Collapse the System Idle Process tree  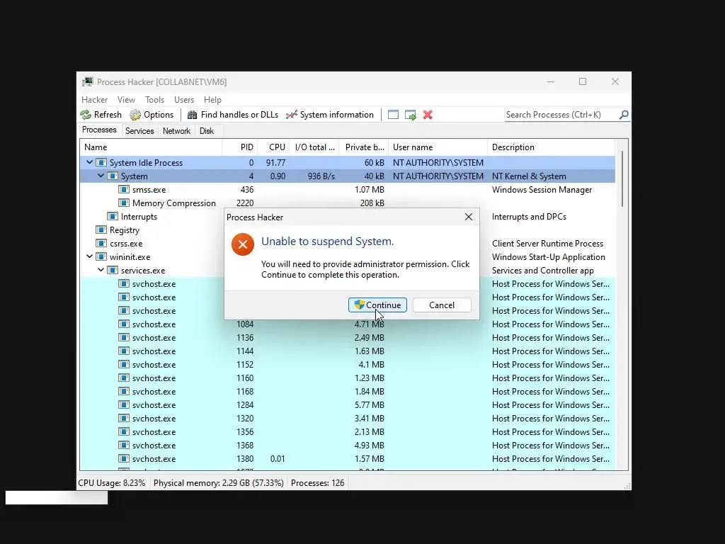pyautogui.click(x=90, y=162)
